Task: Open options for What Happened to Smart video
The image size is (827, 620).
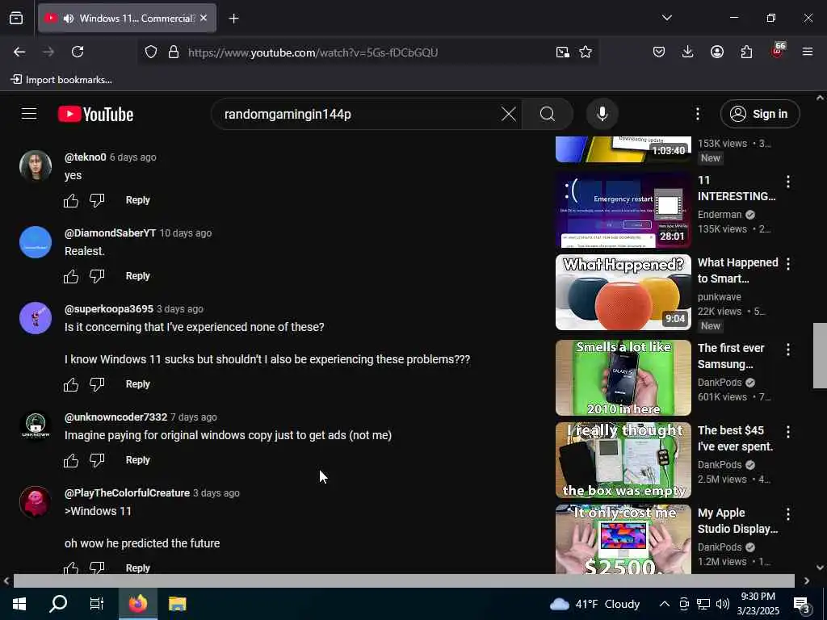Action: pyautogui.click(x=788, y=264)
